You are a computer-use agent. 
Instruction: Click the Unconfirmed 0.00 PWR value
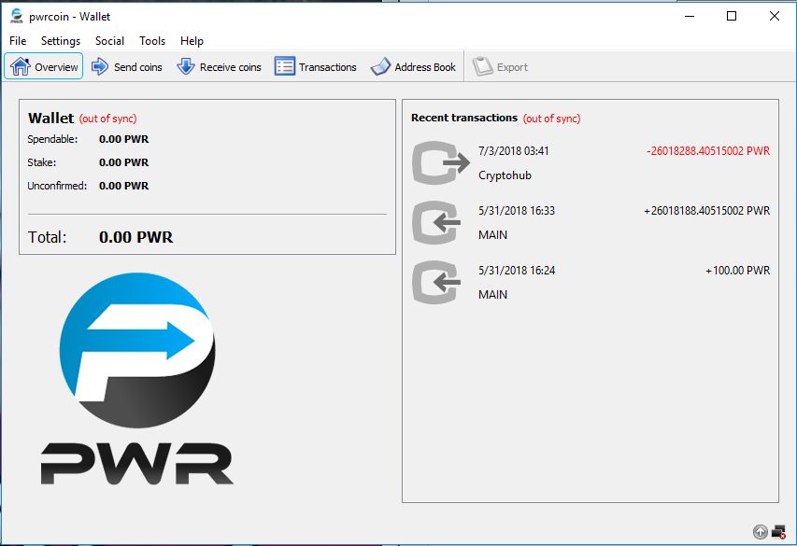pyautogui.click(x=124, y=186)
